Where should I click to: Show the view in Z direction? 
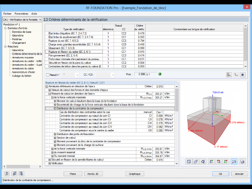[x=226, y=161]
